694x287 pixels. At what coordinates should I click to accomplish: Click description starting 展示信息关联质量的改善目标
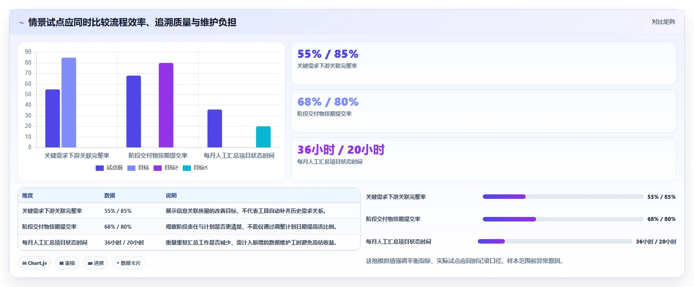(246, 211)
